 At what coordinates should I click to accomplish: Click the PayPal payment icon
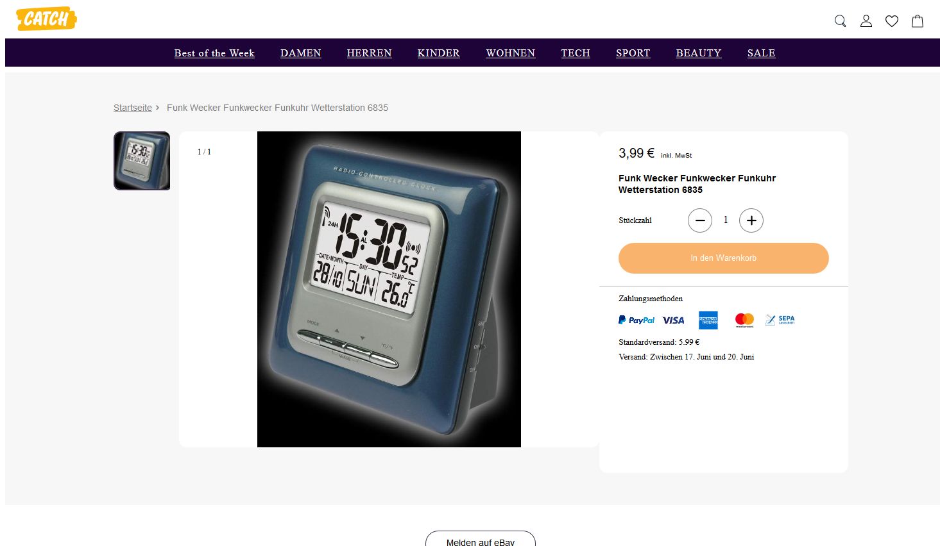click(x=637, y=320)
